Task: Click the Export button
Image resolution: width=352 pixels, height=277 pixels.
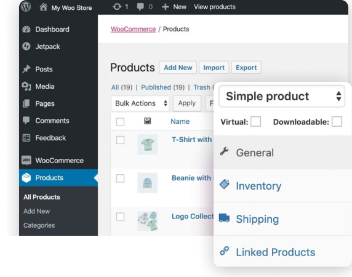Action: 246,68
